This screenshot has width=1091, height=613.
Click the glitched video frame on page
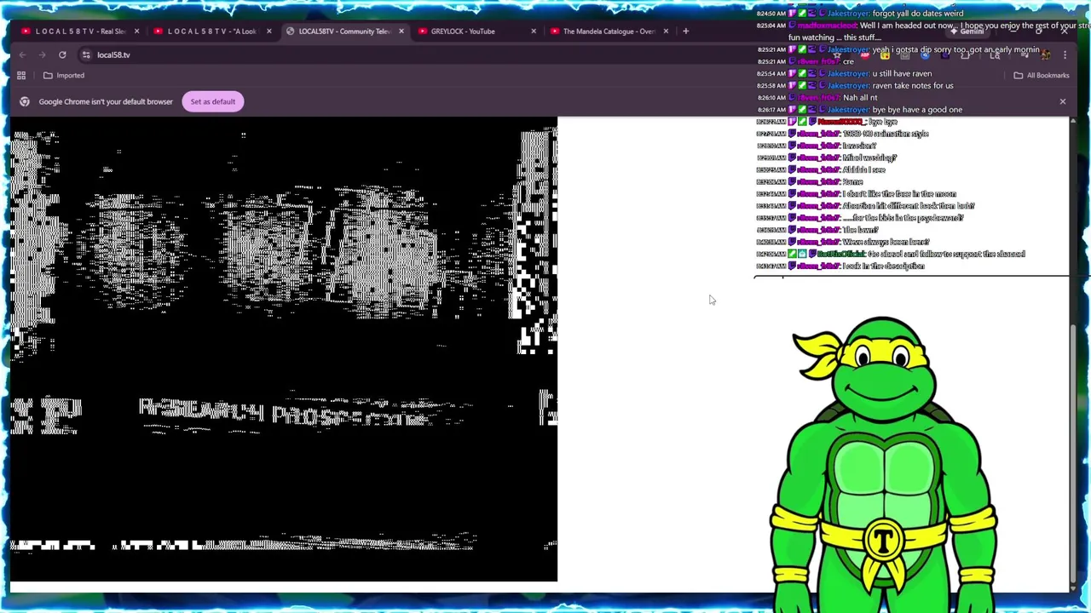[x=284, y=349]
